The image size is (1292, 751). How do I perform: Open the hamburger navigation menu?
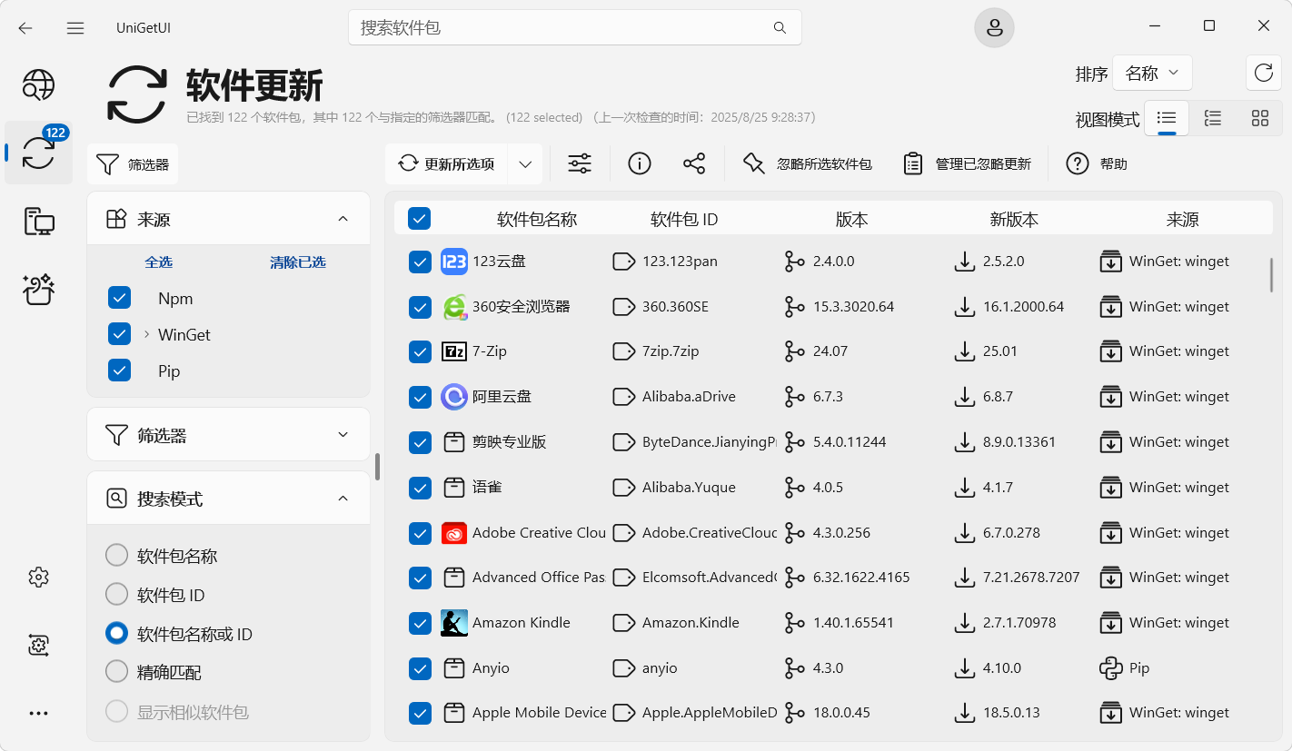point(75,27)
